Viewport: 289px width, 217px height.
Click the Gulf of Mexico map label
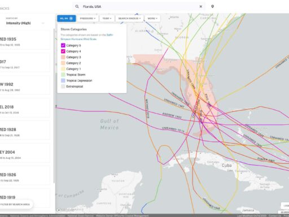(x=110, y=124)
